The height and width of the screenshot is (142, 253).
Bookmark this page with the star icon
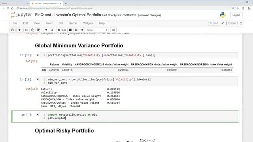[x=238, y=8]
